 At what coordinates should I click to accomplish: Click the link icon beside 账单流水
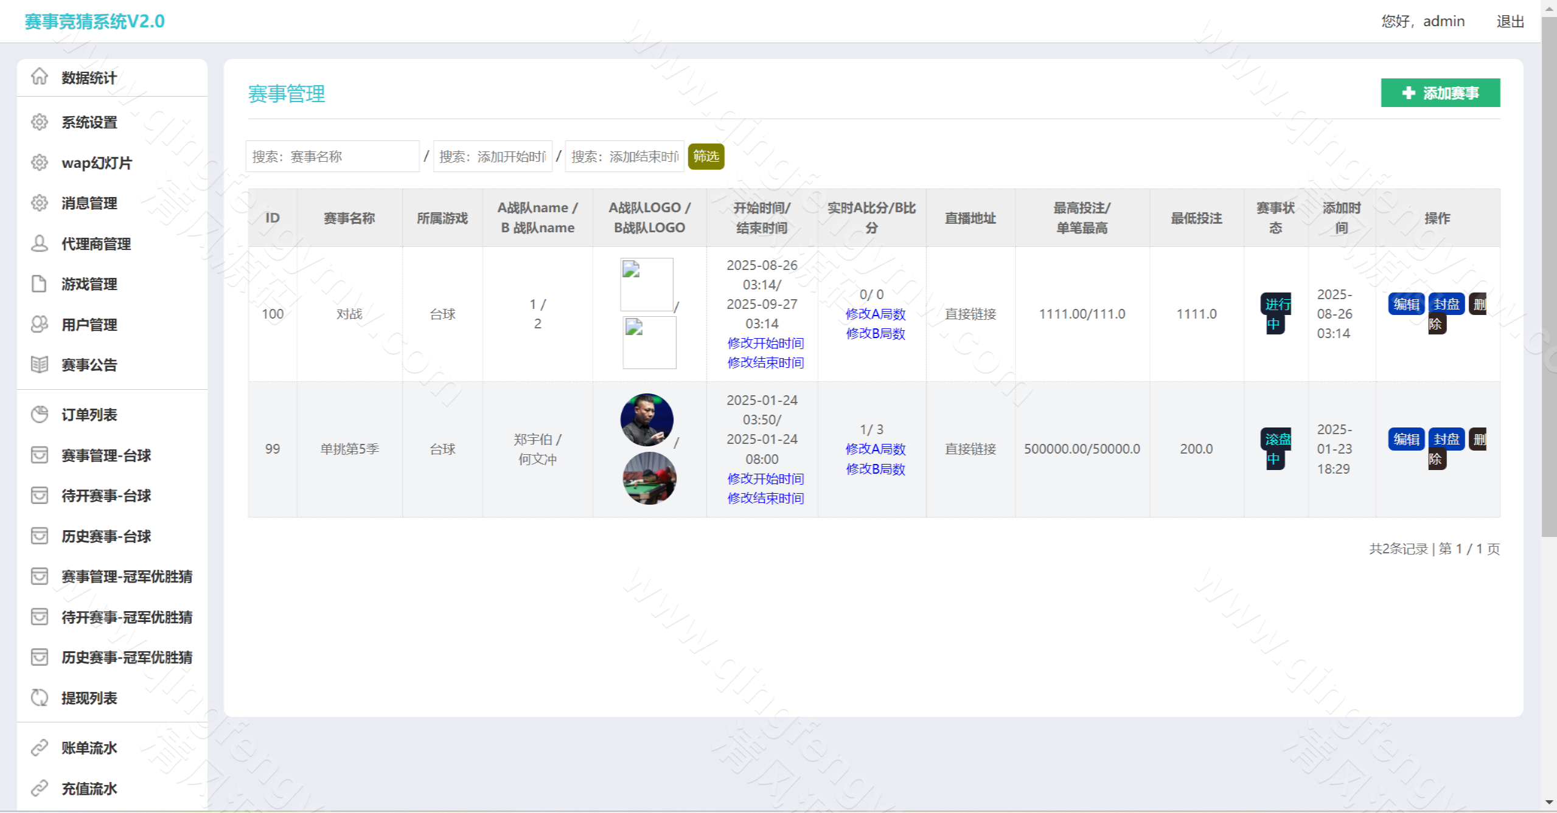click(x=40, y=747)
